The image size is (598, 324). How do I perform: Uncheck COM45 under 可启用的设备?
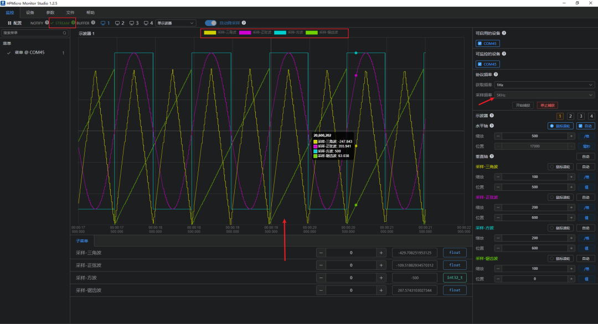[x=480, y=43]
